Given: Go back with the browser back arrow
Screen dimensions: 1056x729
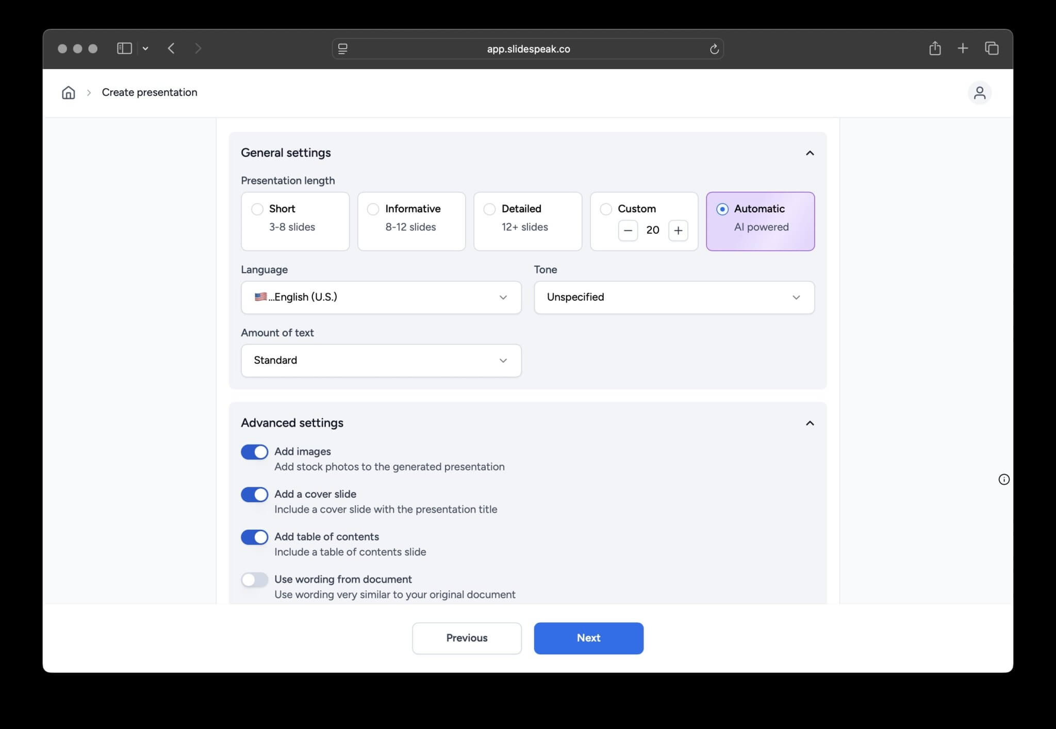Looking at the screenshot, I should [x=171, y=48].
